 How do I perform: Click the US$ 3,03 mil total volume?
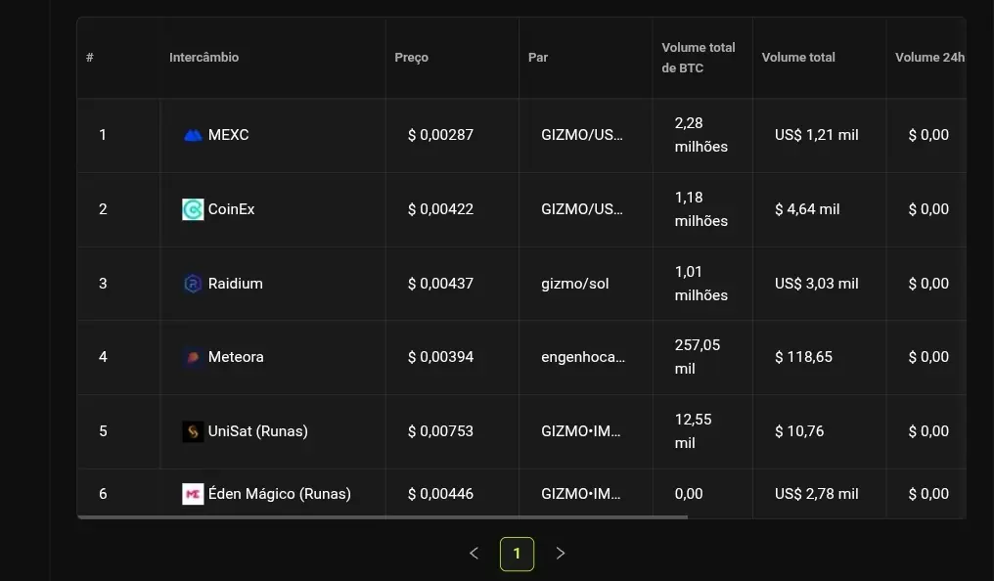coord(817,284)
